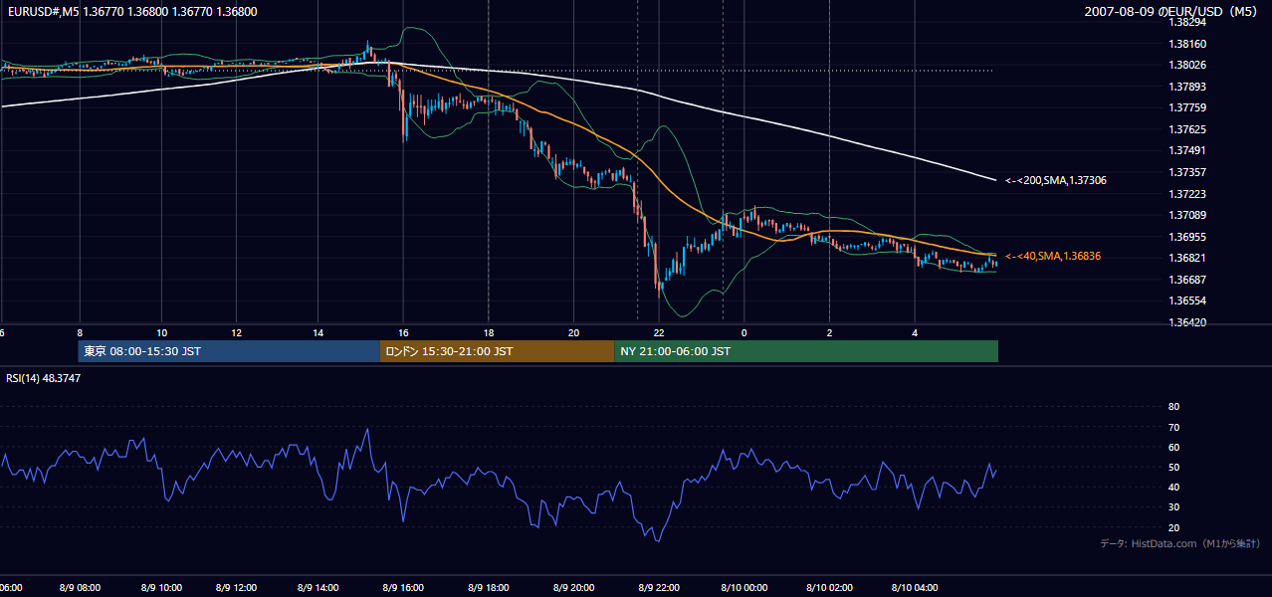The image size is (1272, 597).
Task: Click RSI scale value 70
Action: pyautogui.click(x=1173, y=427)
